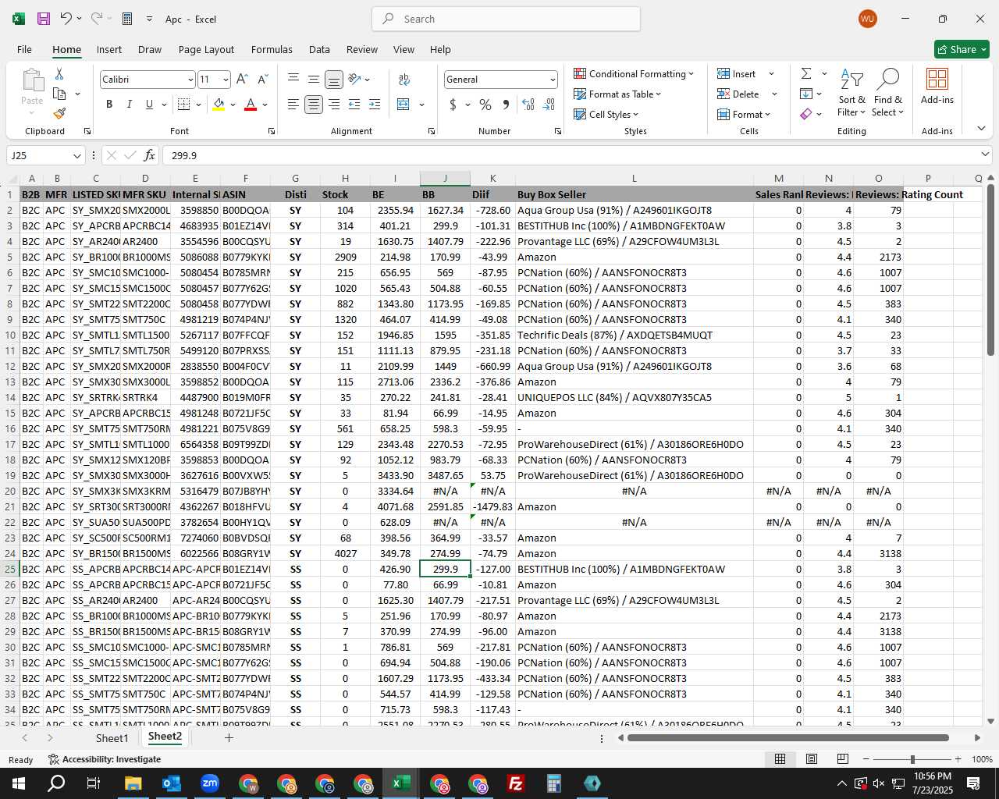Decrease decimal places
The height and width of the screenshot is (799, 999).
tap(549, 105)
